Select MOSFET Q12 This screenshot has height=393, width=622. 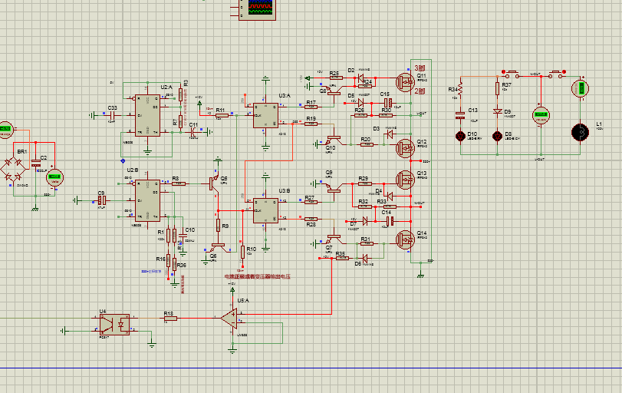[x=405, y=148]
